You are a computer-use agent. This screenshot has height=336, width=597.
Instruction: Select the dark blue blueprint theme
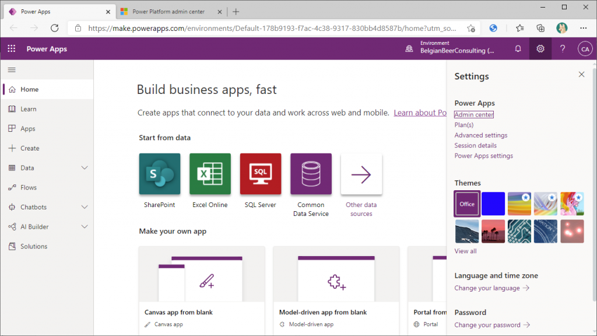pos(546,231)
